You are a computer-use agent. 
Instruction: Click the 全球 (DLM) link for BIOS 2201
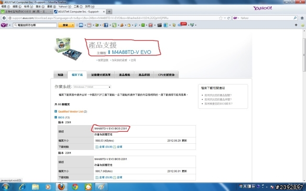tap(106, 178)
